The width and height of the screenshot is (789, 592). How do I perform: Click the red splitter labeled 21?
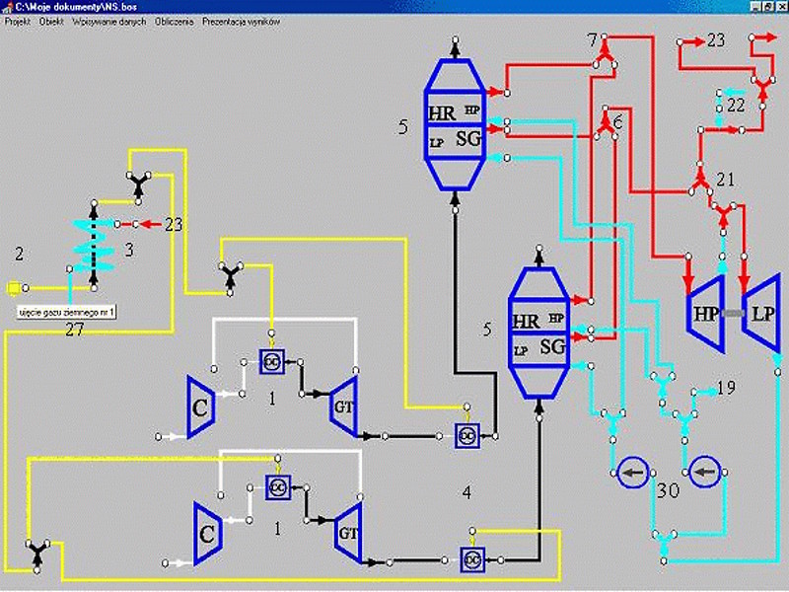[x=700, y=182]
